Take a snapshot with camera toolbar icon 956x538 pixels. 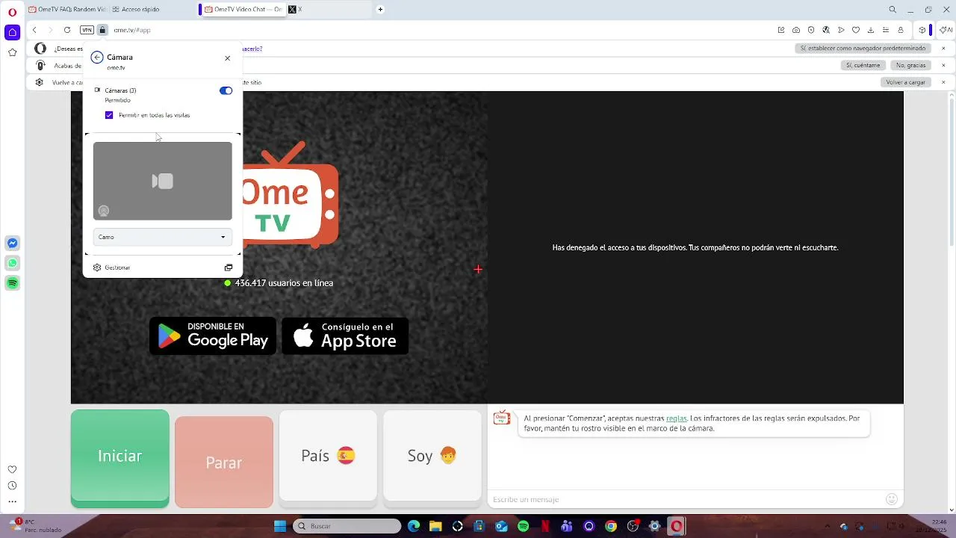pos(796,30)
